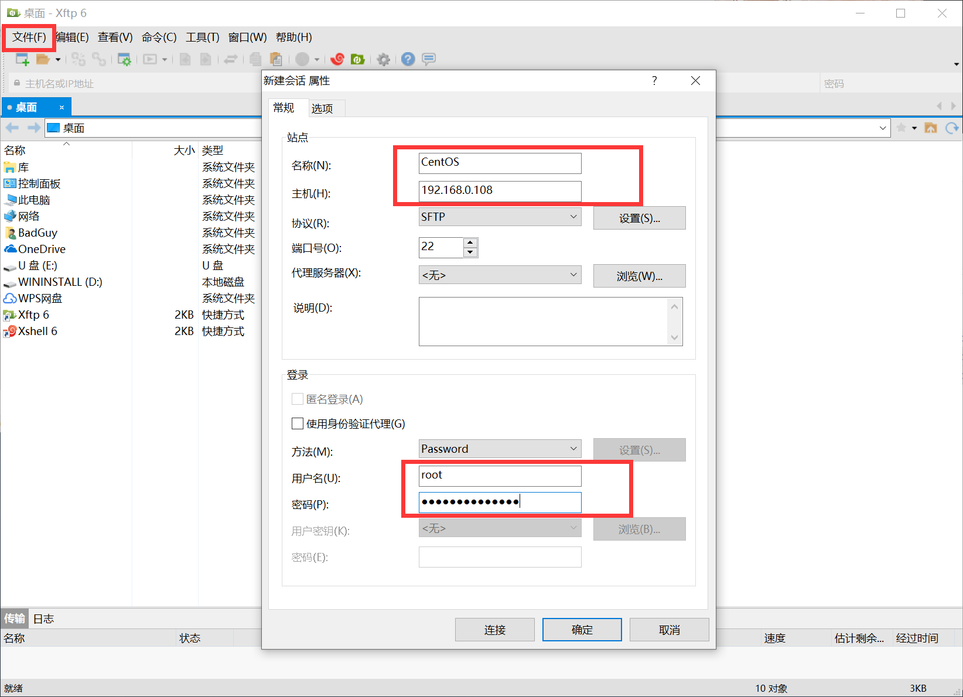This screenshot has height=697, width=963.
Task: Launch Xshell via red swirl icon
Action: pos(337,59)
